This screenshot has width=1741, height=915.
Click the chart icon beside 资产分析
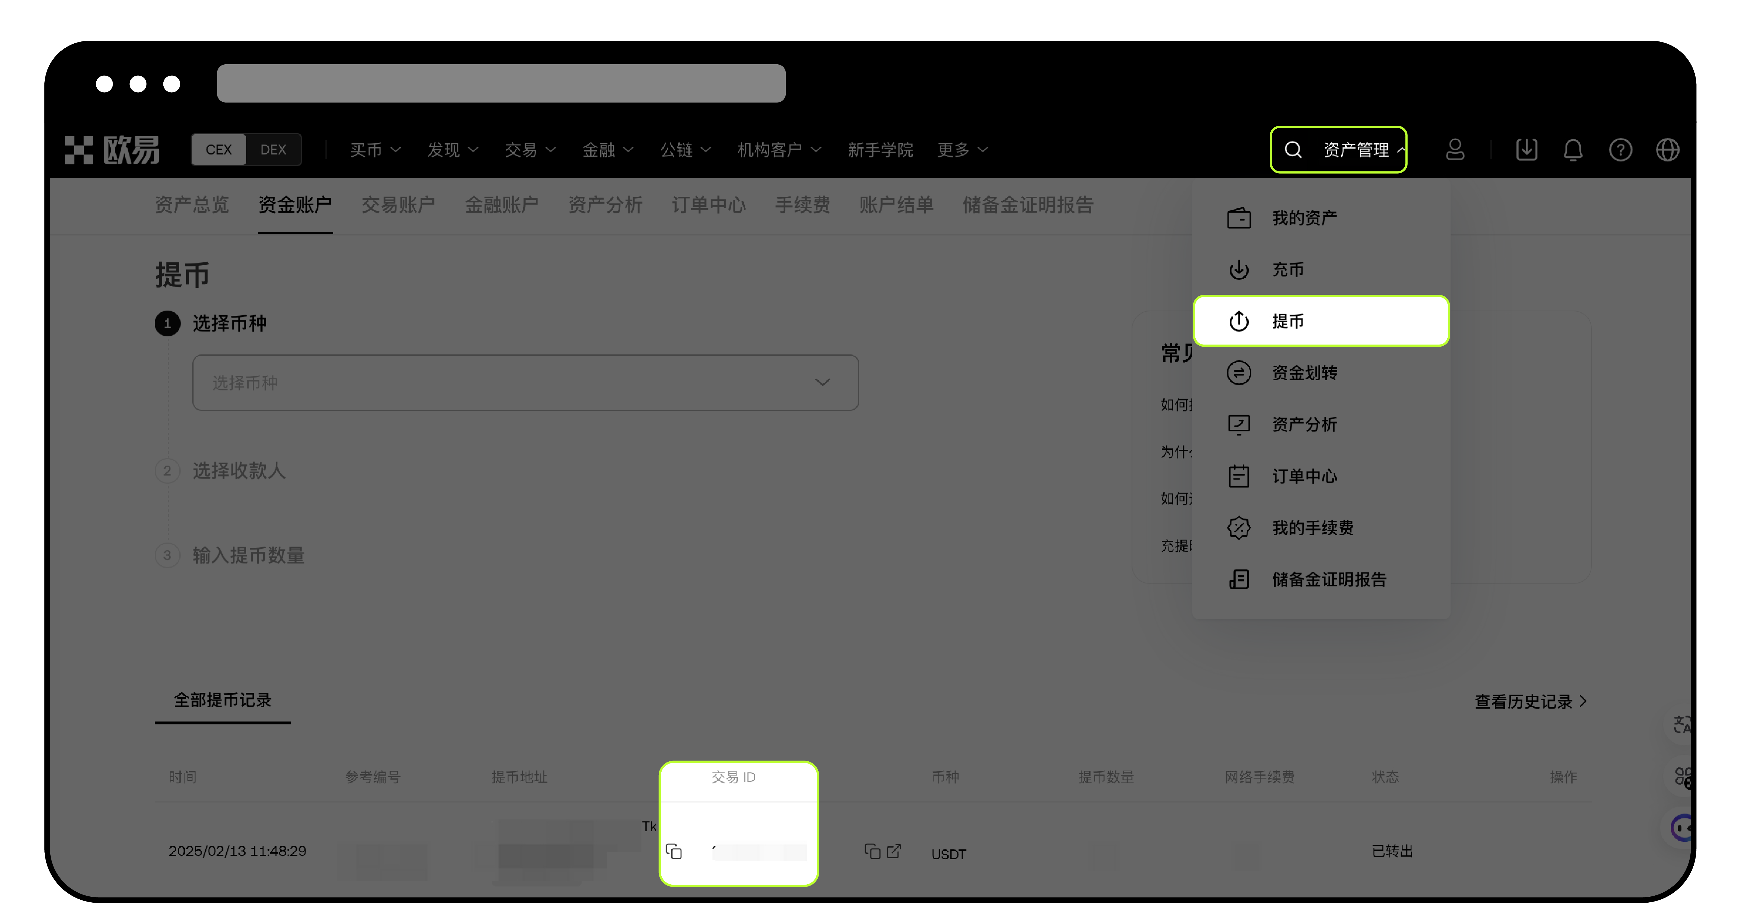1239,424
